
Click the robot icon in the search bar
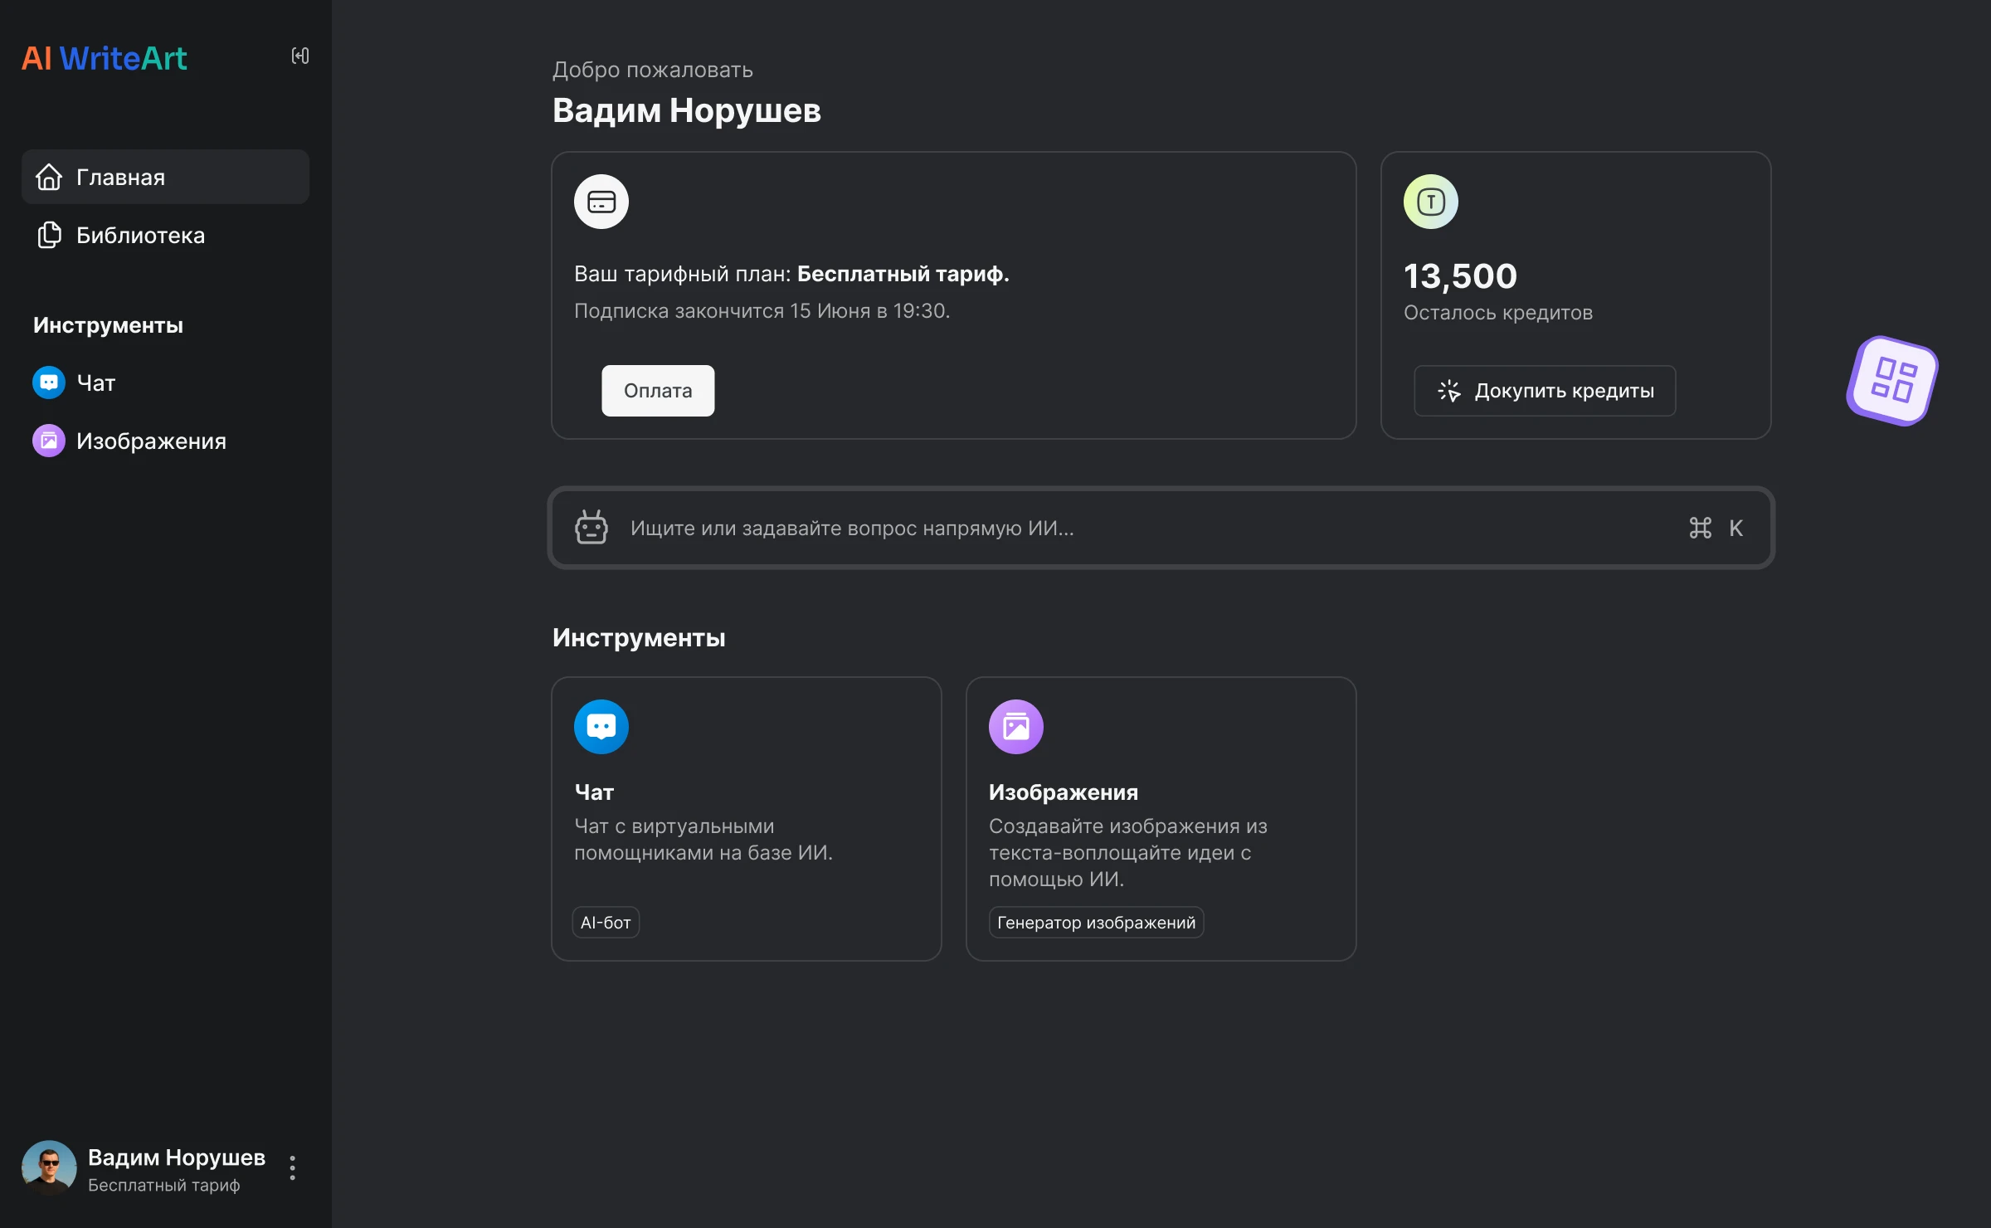591,528
